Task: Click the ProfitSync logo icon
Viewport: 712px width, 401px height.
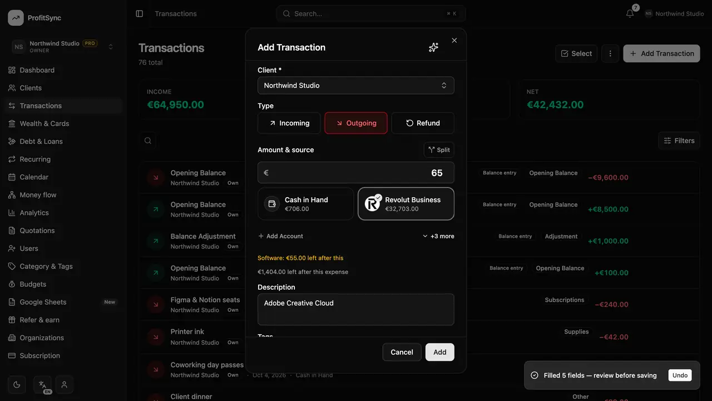Action: pyautogui.click(x=16, y=18)
